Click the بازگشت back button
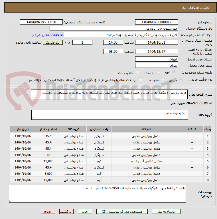 pyautogui.click(x=66, y=212)
